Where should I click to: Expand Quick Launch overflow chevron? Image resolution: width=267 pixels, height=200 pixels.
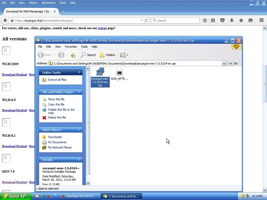tap(55, 195)
